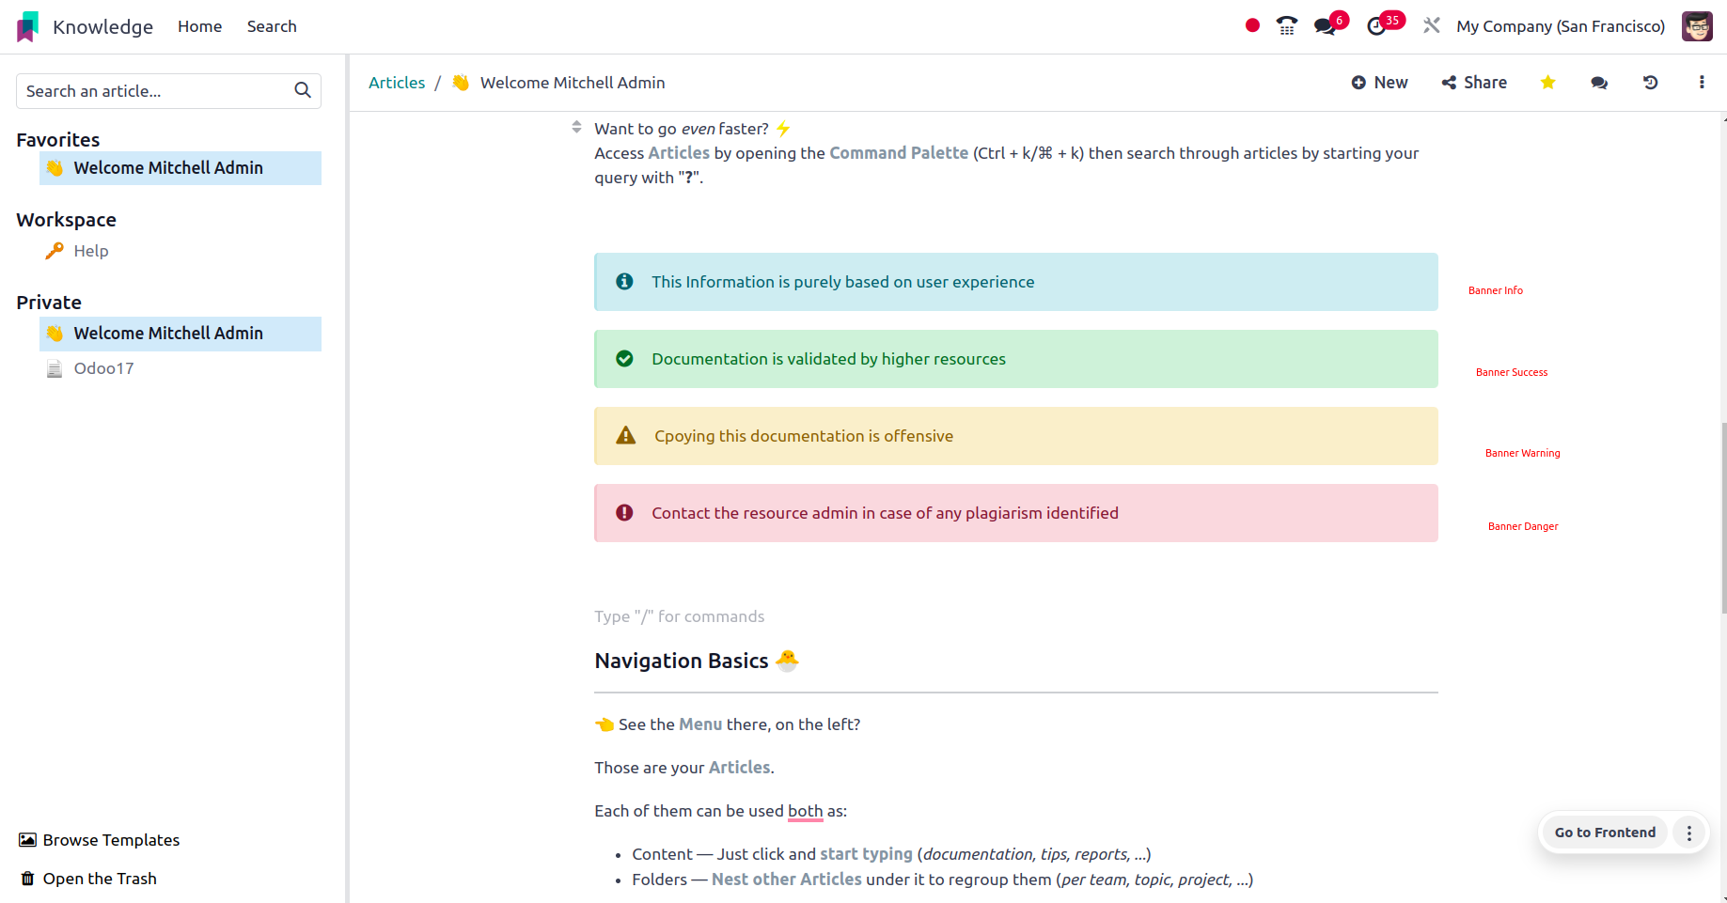The width and height of the screenshot is (1727, 903).
Task: Click the 'Menu' bold word in See the Menu
Action: 700,724
